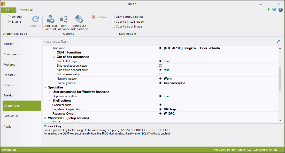Screen dimensions: 285x153
Task: Open Configure disk partition tool
Action: 79,20
